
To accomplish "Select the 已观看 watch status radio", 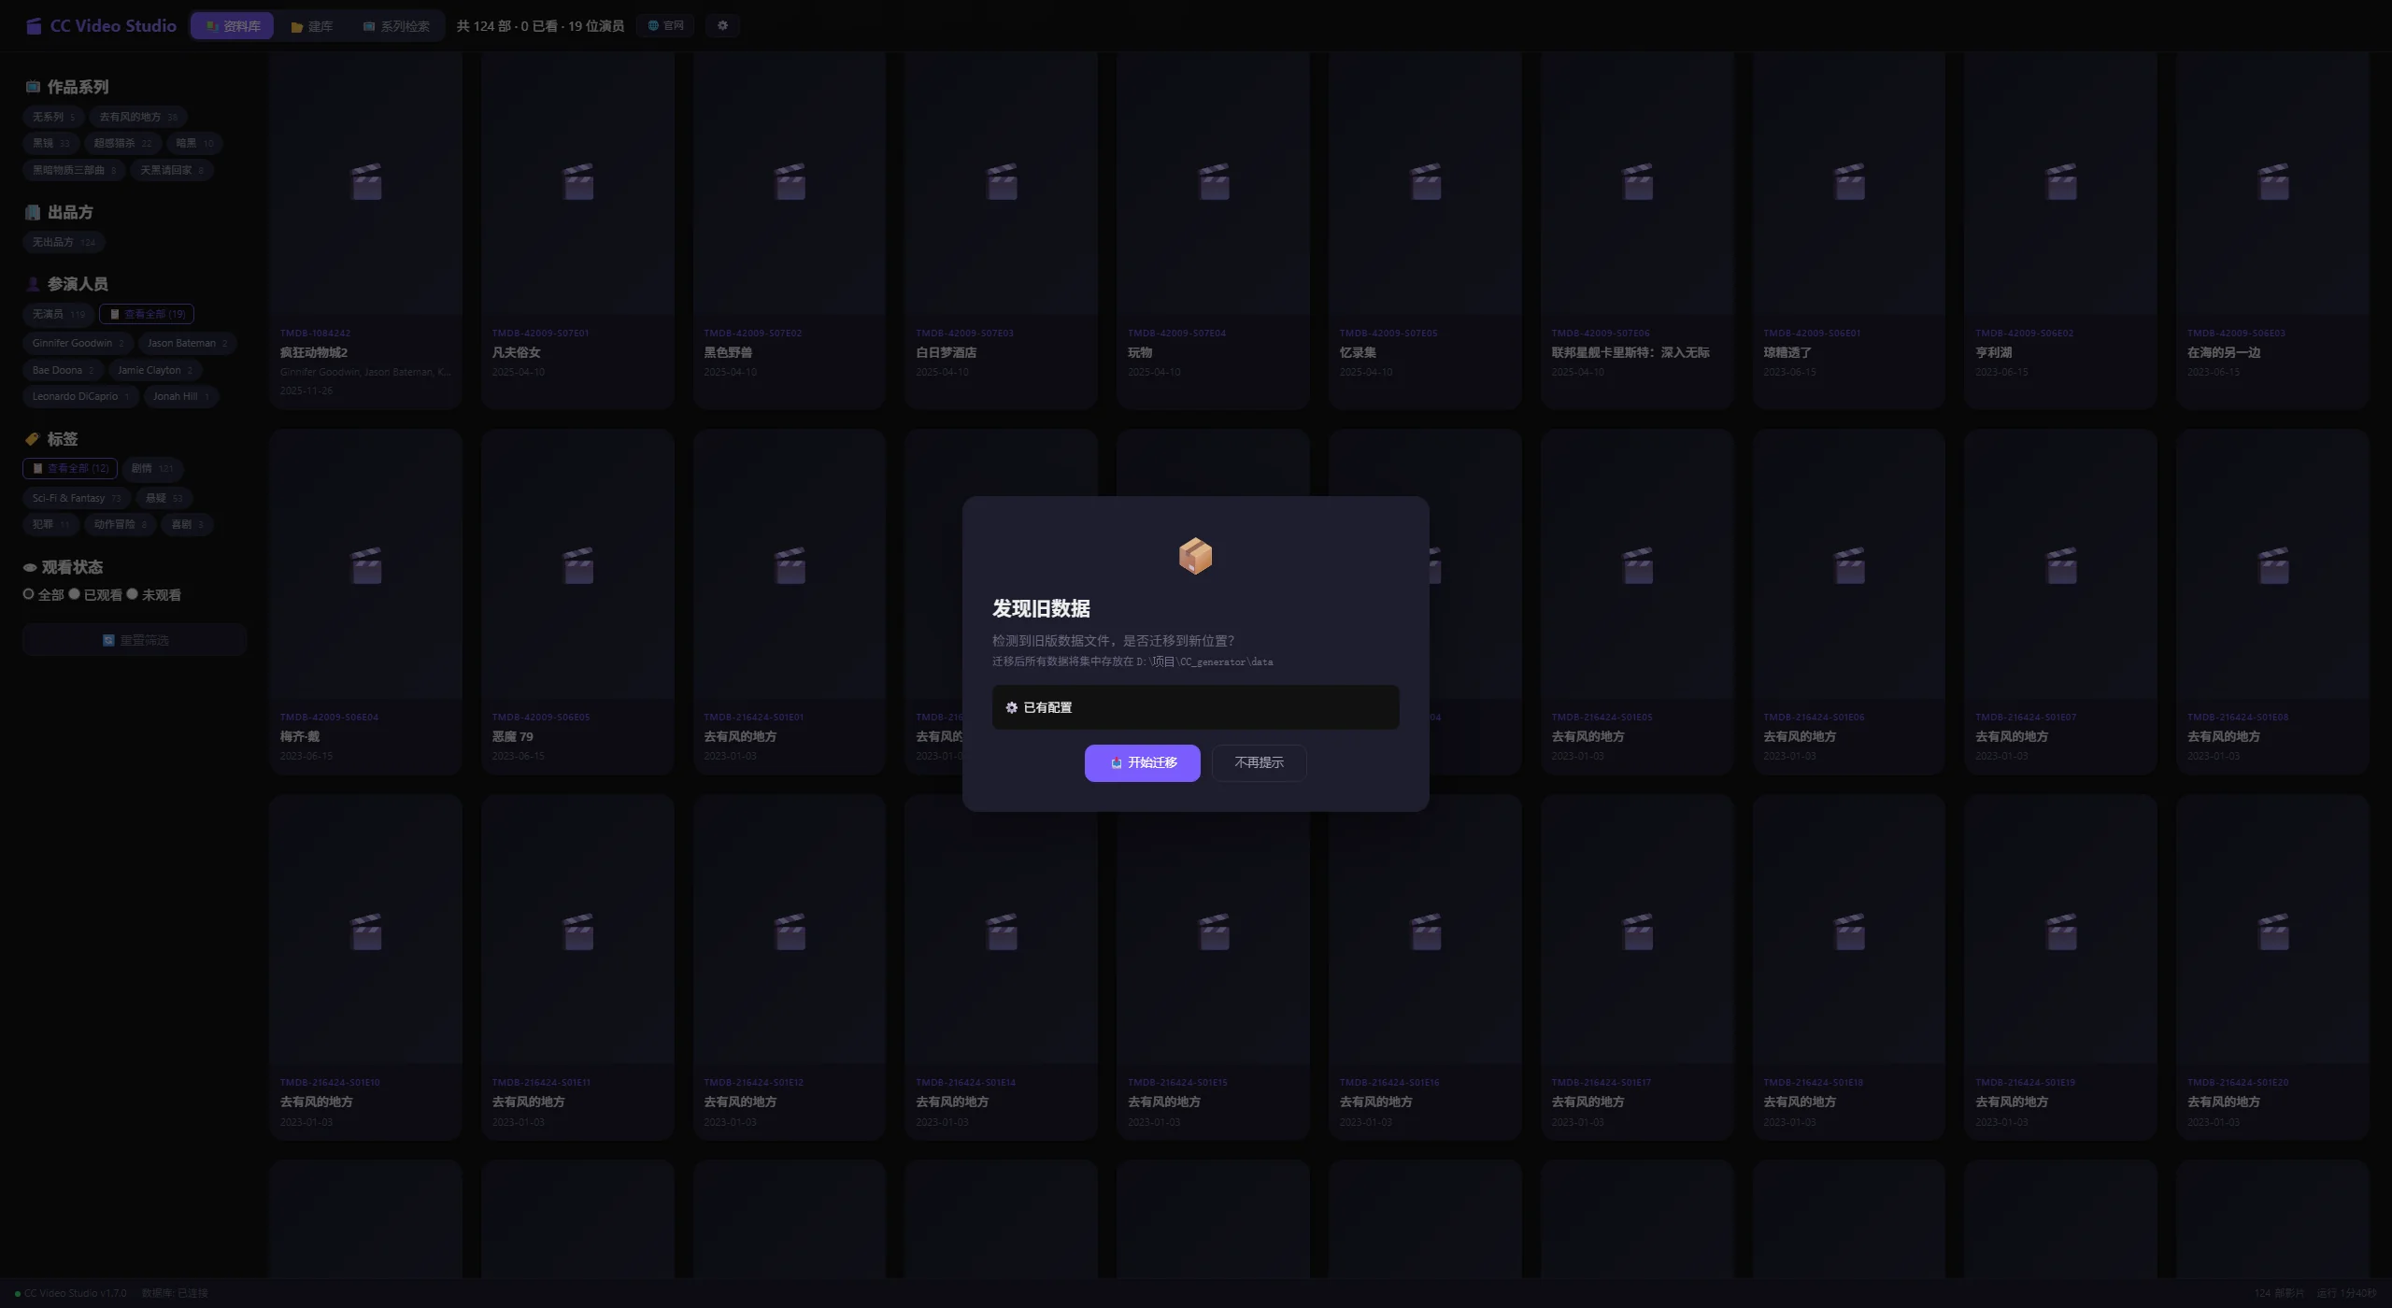I will tap(75, 594).
